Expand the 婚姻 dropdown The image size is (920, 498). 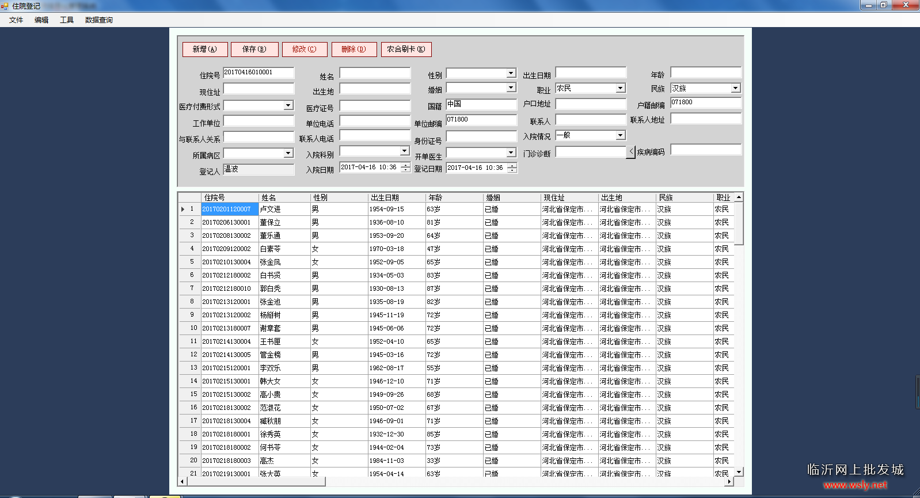point(511,88)
